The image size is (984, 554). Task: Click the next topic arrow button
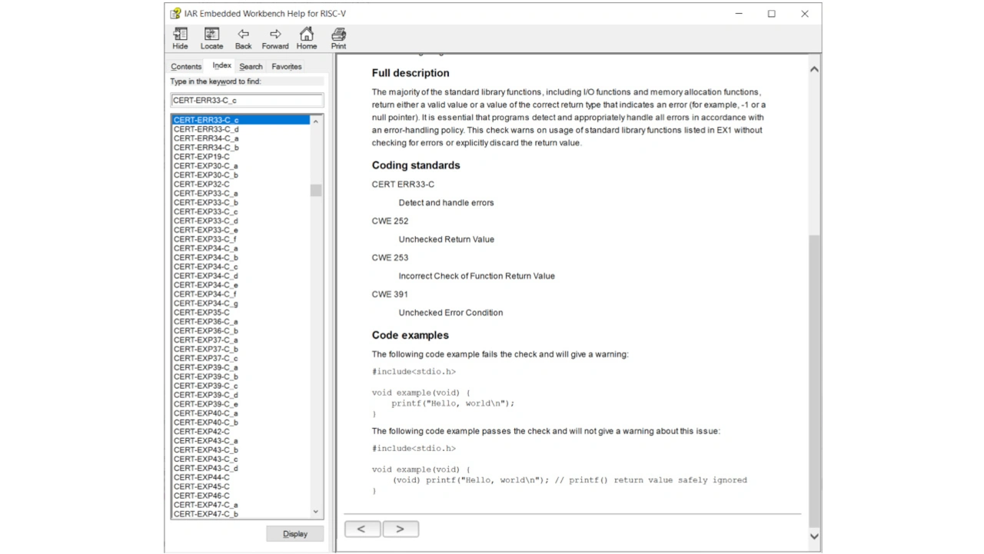[400, 529]
